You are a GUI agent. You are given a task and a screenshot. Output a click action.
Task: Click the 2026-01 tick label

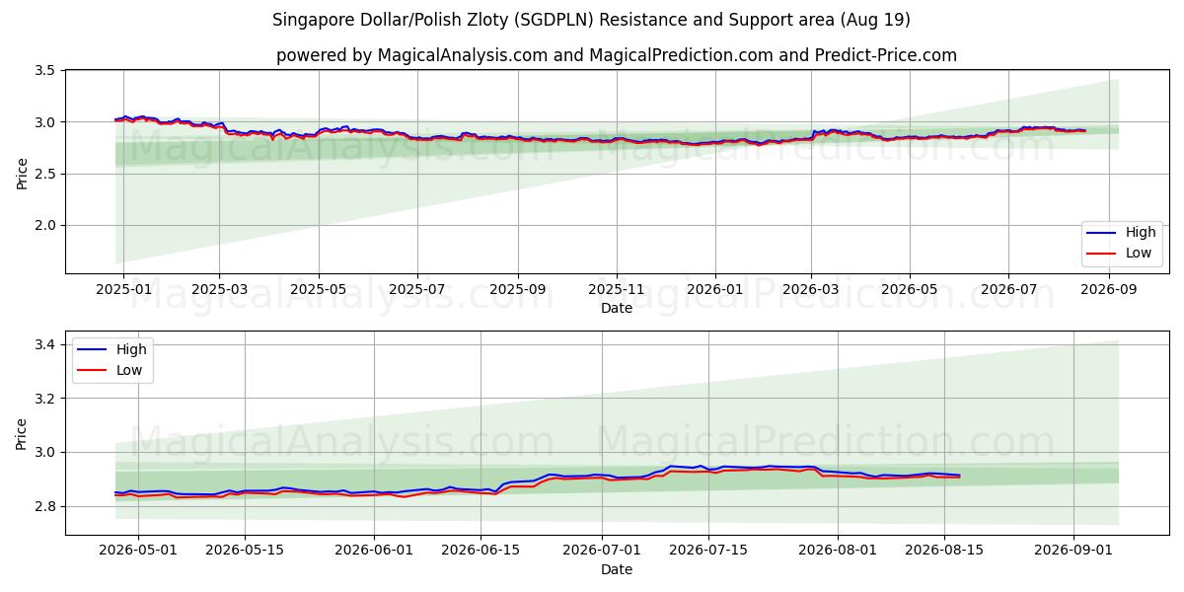coord(715,290)
